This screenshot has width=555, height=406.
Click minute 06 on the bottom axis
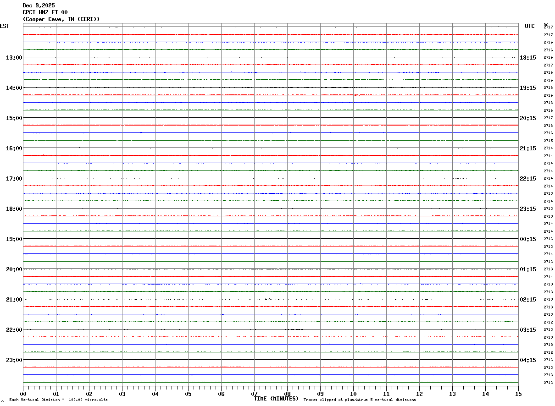pyautogui.click(x=222, y=394)
